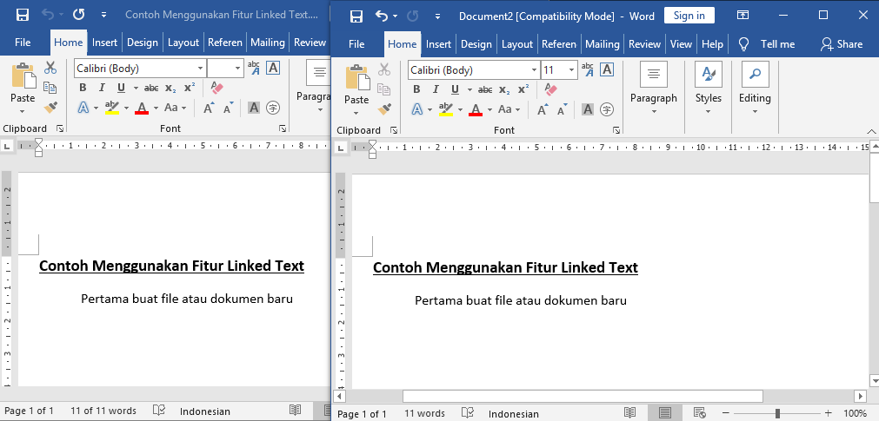879x421 pixels.
Task: Clear all formatting in left window
Action: (x=217, y=88)
